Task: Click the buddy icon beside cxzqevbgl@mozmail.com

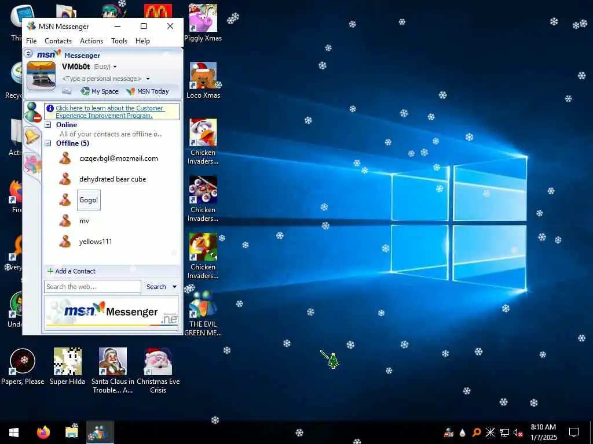Action: (x=65, y=158)
